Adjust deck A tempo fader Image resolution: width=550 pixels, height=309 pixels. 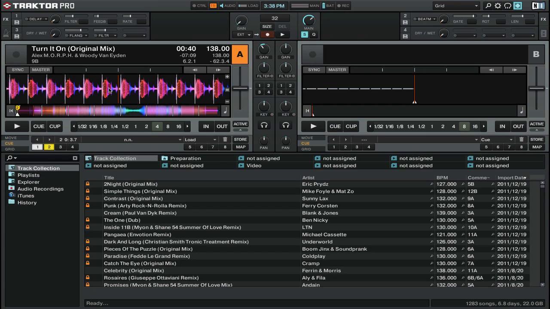[x=240, y=88]
